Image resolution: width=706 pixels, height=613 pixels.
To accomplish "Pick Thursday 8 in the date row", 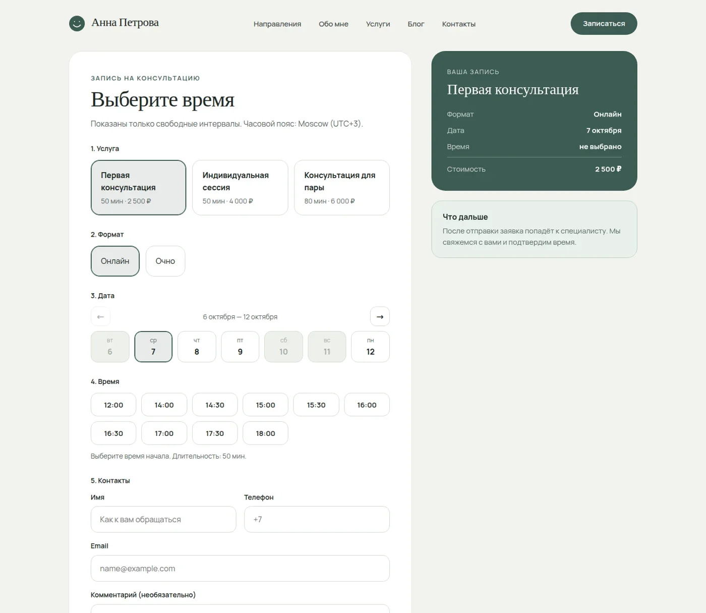I will (197, 347).
